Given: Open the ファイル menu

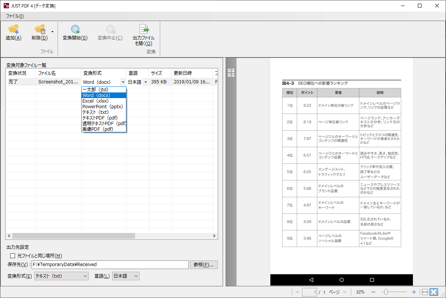Looking at the screenshot, I should pos(15,16).
